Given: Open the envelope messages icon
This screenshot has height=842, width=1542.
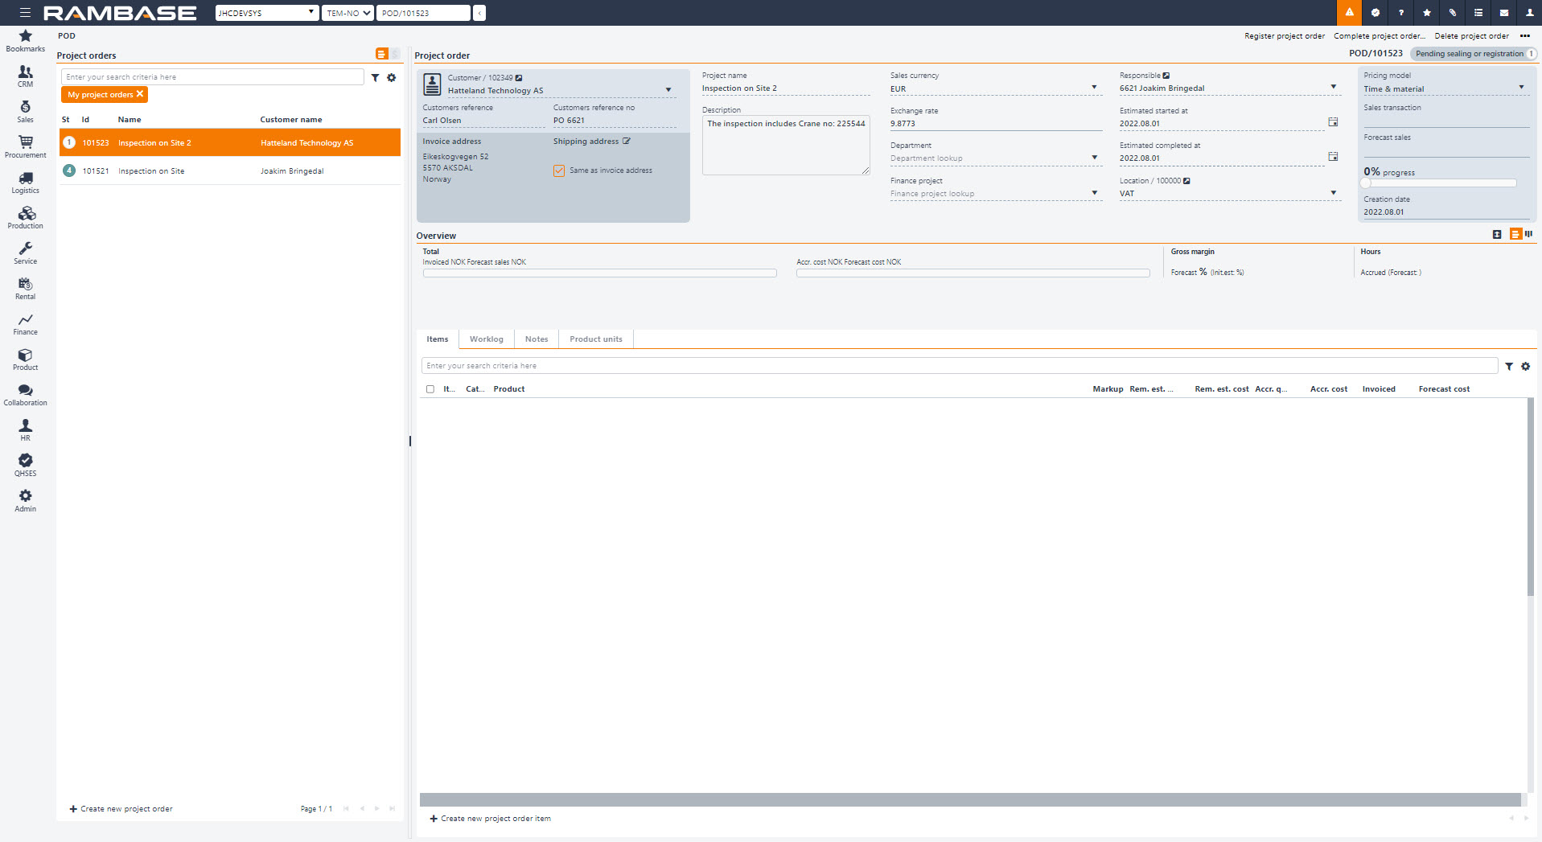Looking at the screenshot, I should point(1504,13).
